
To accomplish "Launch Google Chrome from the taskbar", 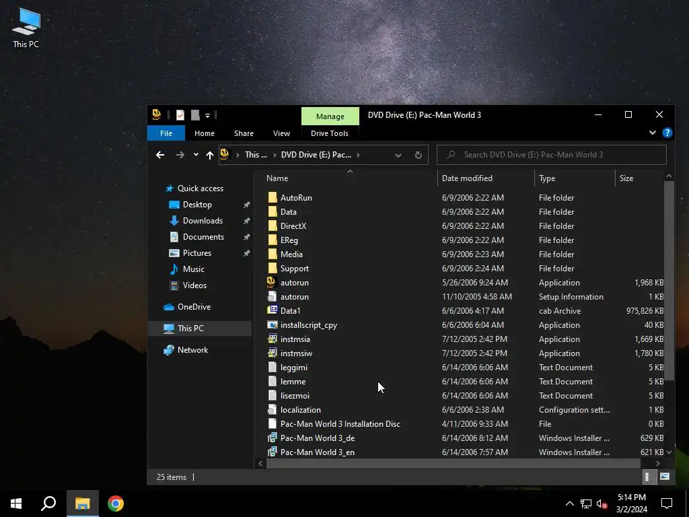I will pyautogui.click(x=116, y=504).
